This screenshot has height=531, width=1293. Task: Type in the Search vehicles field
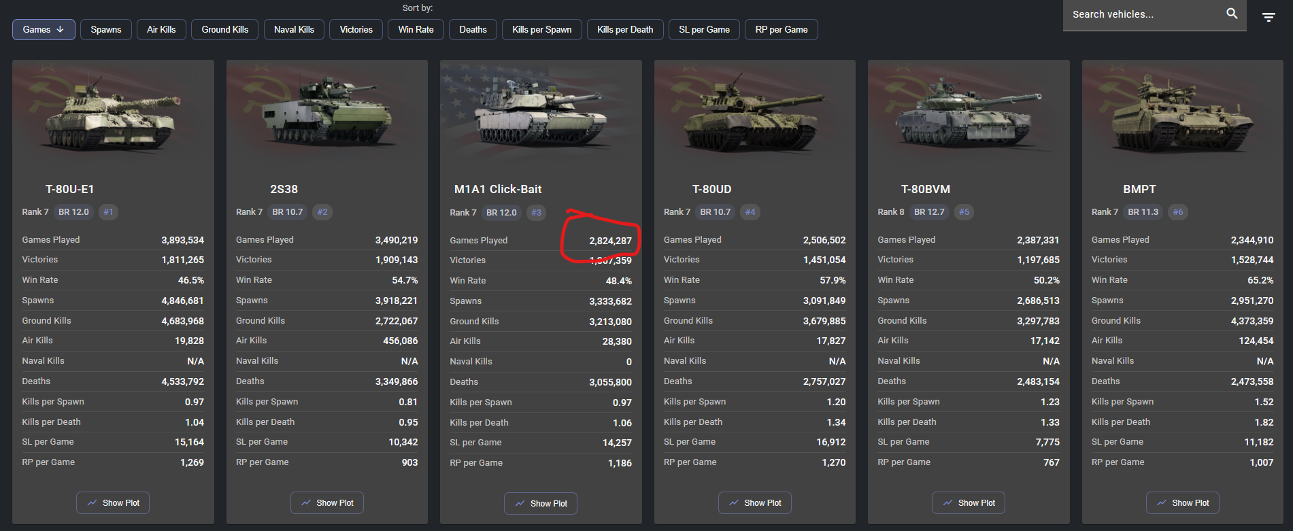1143,14
